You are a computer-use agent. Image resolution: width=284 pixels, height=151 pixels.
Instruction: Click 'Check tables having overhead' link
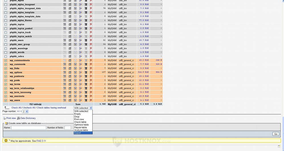(x=51, y=108)
